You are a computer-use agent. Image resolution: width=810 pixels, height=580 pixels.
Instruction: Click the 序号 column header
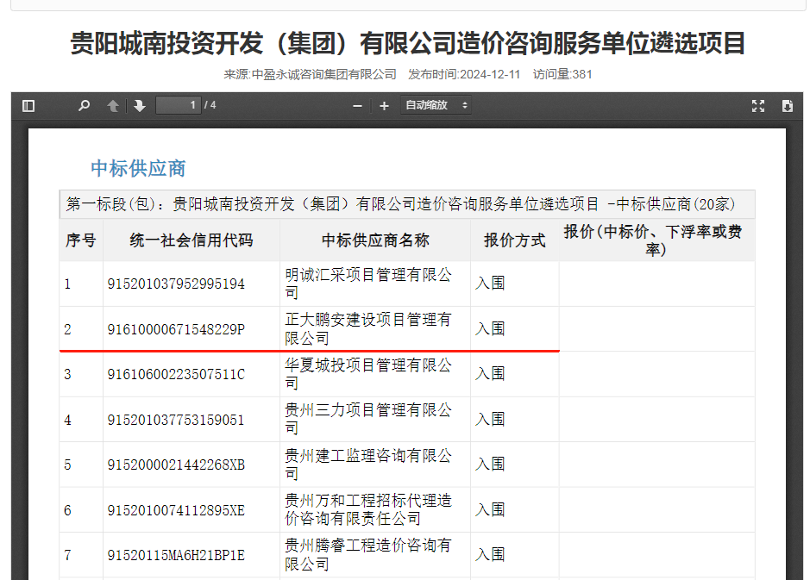pos(81,240)
